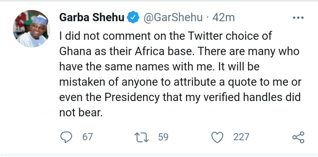Click the word "Twitter" in the tweet text
Image resolution: width=318 pixels, height=157 pixels.
tap(207, 36)
